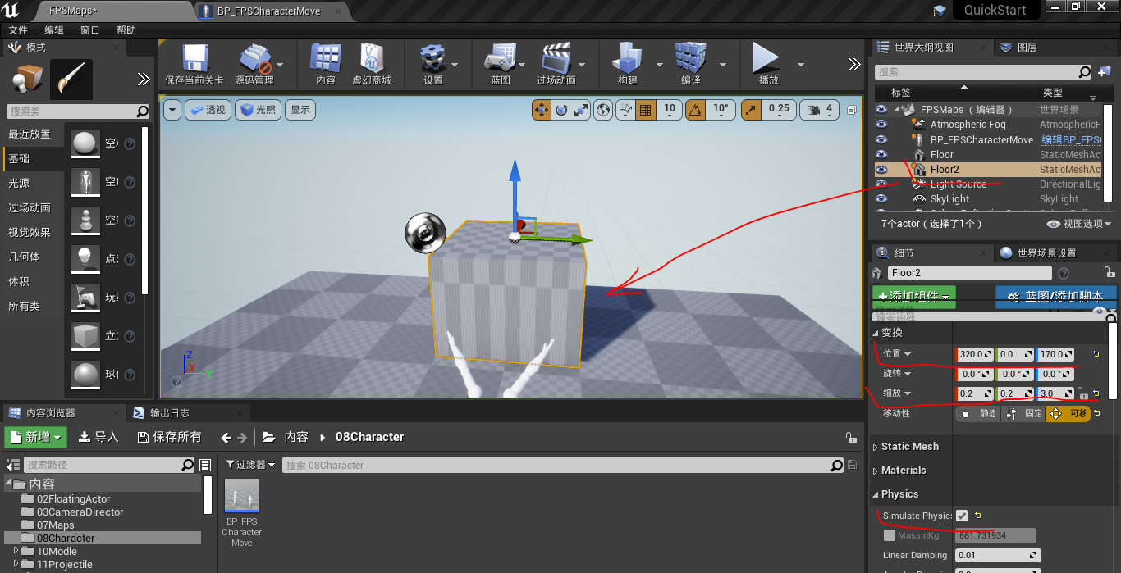Select the translate gizmo mode icon
1121x573 pixels.
(542, 110)
